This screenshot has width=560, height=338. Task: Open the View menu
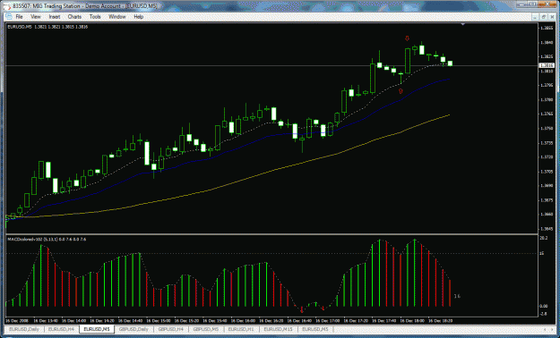[x=36, y=17]
